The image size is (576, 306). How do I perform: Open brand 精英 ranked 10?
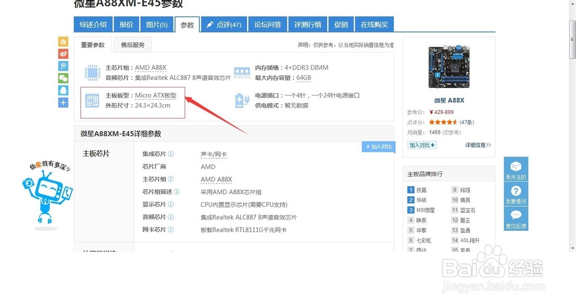pyautogui.click(x=465, y=200)
